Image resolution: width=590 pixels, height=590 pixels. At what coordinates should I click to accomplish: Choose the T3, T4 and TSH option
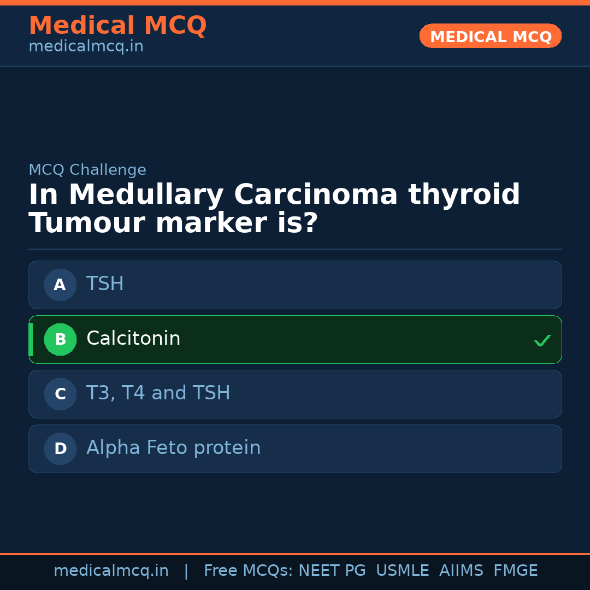295,394
